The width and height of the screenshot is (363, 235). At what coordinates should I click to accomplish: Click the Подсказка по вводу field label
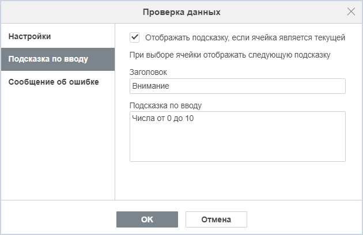(x=165, y=105)
